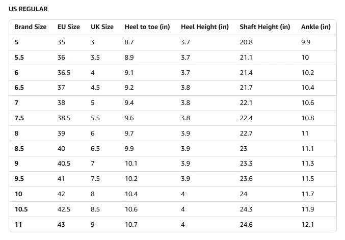Screen dimensions: 345x240
Task: Click the ankle value 12.1 cell
Action: click(307, 224)
